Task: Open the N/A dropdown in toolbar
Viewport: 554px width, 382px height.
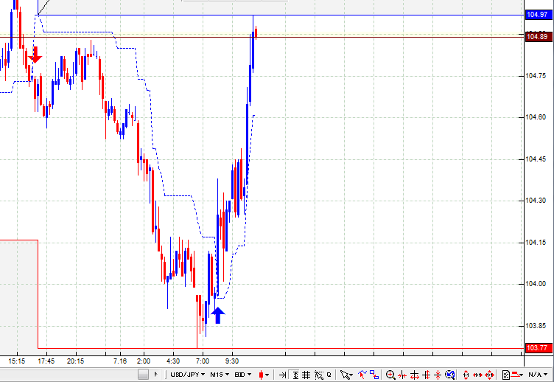Action: pos(538,374)
